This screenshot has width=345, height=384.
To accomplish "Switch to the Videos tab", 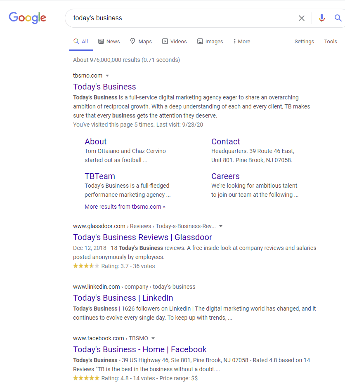I will point(175,41).
